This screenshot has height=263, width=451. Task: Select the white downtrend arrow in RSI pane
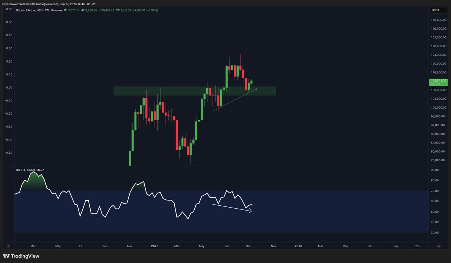tap(231, 207)
